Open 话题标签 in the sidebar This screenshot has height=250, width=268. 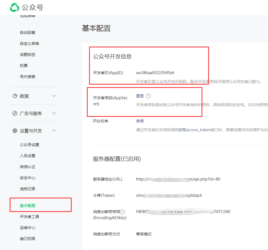tap(28, 55)
